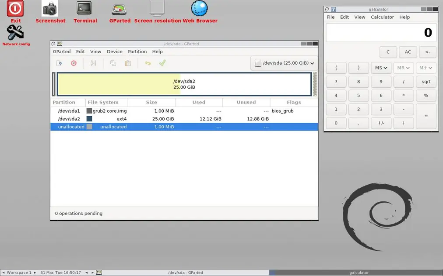
Task: Click the backspace <- calculator button
Action: [428, 52]
